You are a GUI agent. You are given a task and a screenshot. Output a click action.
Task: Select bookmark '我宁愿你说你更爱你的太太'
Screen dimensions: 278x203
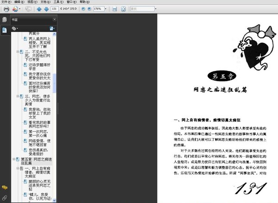(39, 76)
